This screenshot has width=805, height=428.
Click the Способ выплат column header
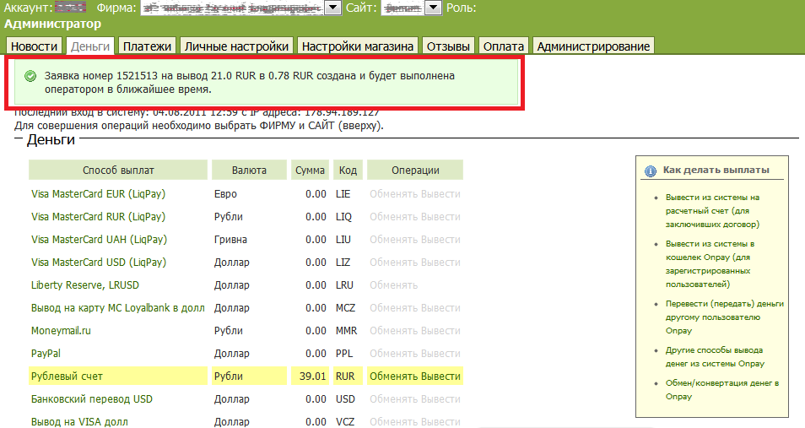click(118, 171)
